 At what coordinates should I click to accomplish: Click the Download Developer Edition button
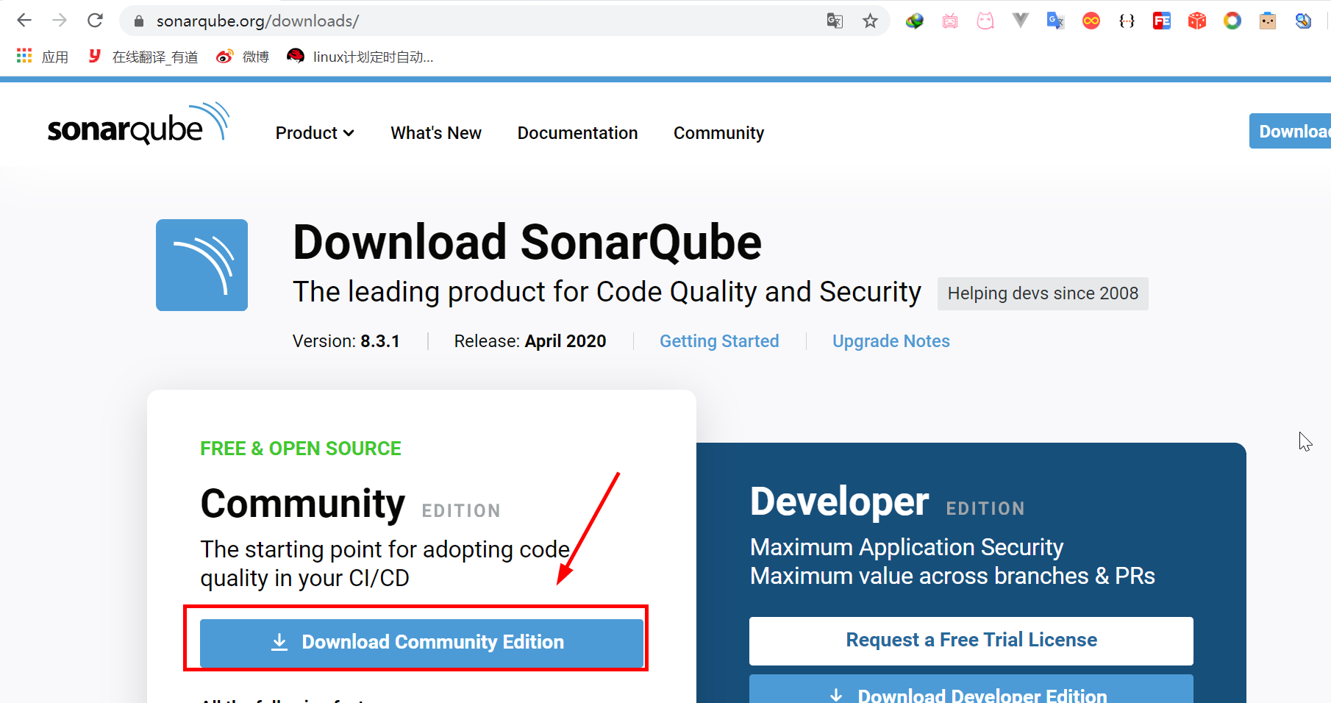(x=971, y=690)
